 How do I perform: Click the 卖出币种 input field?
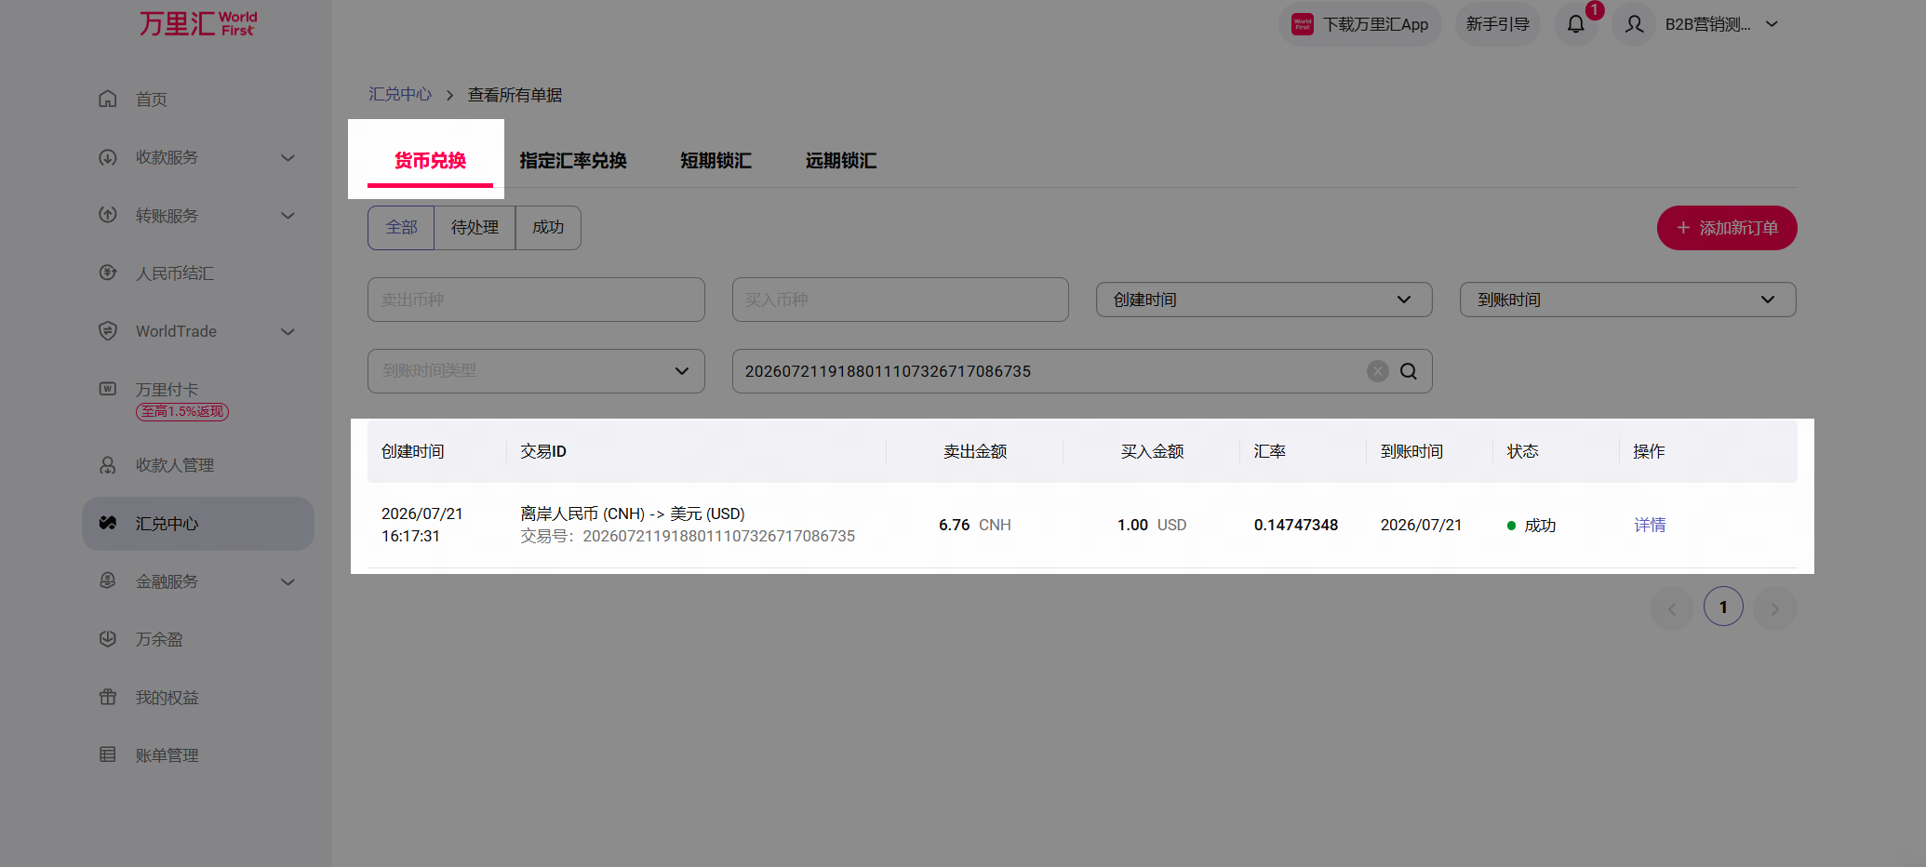coord(536,300)
